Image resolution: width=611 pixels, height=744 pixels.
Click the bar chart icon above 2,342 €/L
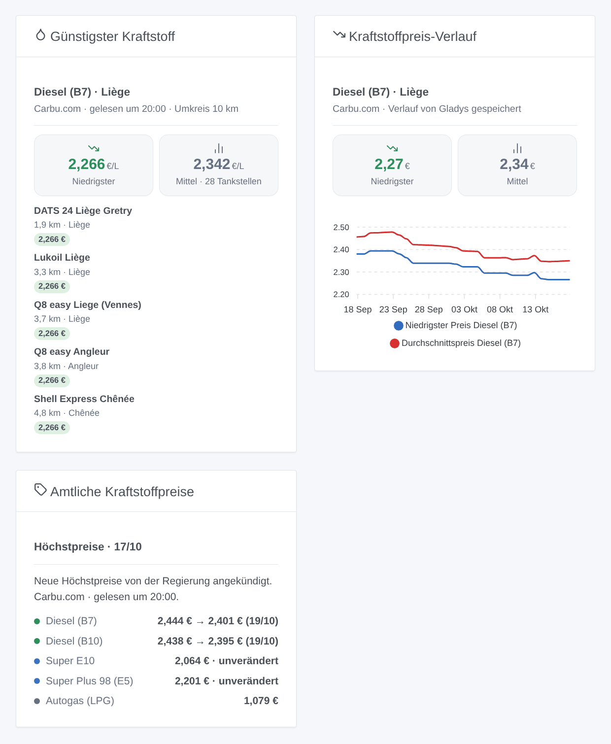(219, 148)
